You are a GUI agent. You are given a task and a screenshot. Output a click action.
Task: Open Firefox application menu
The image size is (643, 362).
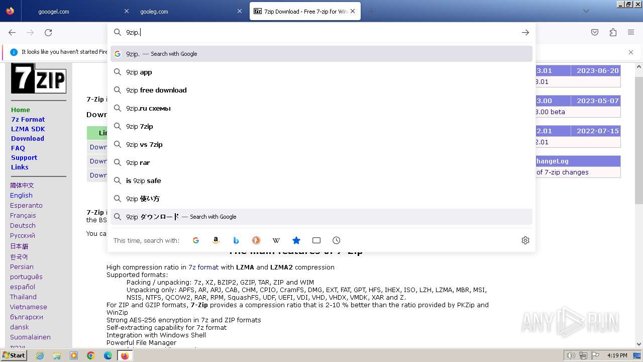click(x=631, y=32)
